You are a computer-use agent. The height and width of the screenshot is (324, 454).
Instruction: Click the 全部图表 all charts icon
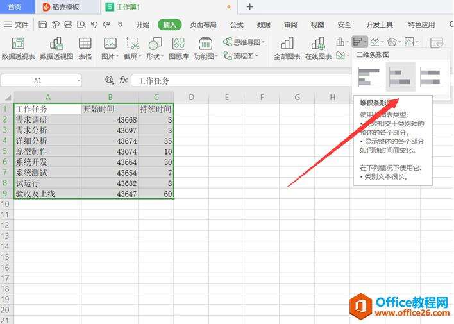(x=287, y=44)
